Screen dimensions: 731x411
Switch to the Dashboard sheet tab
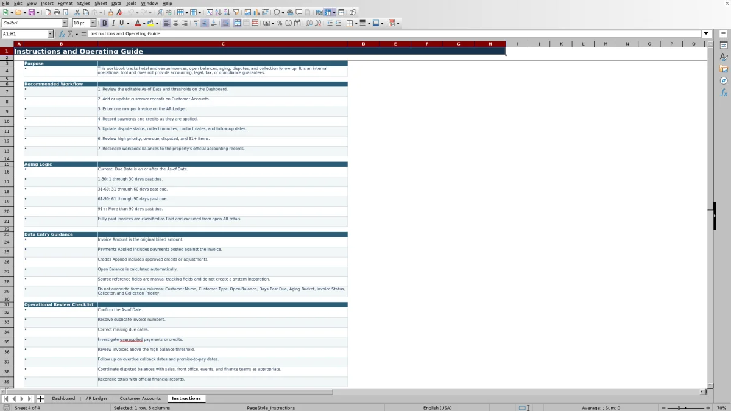[63, 399]
